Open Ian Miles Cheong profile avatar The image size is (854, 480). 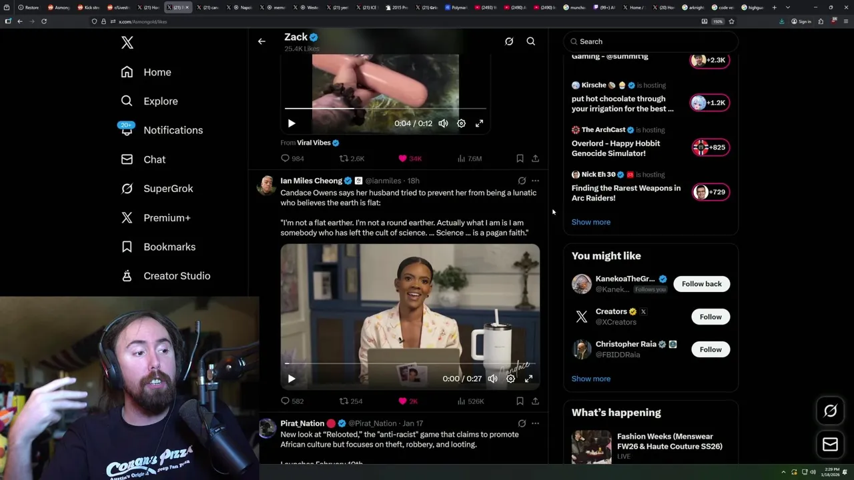[267, 185]
